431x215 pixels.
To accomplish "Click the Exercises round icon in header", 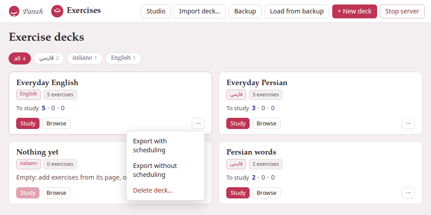I will pyautogui.click(x=57, y=11).
